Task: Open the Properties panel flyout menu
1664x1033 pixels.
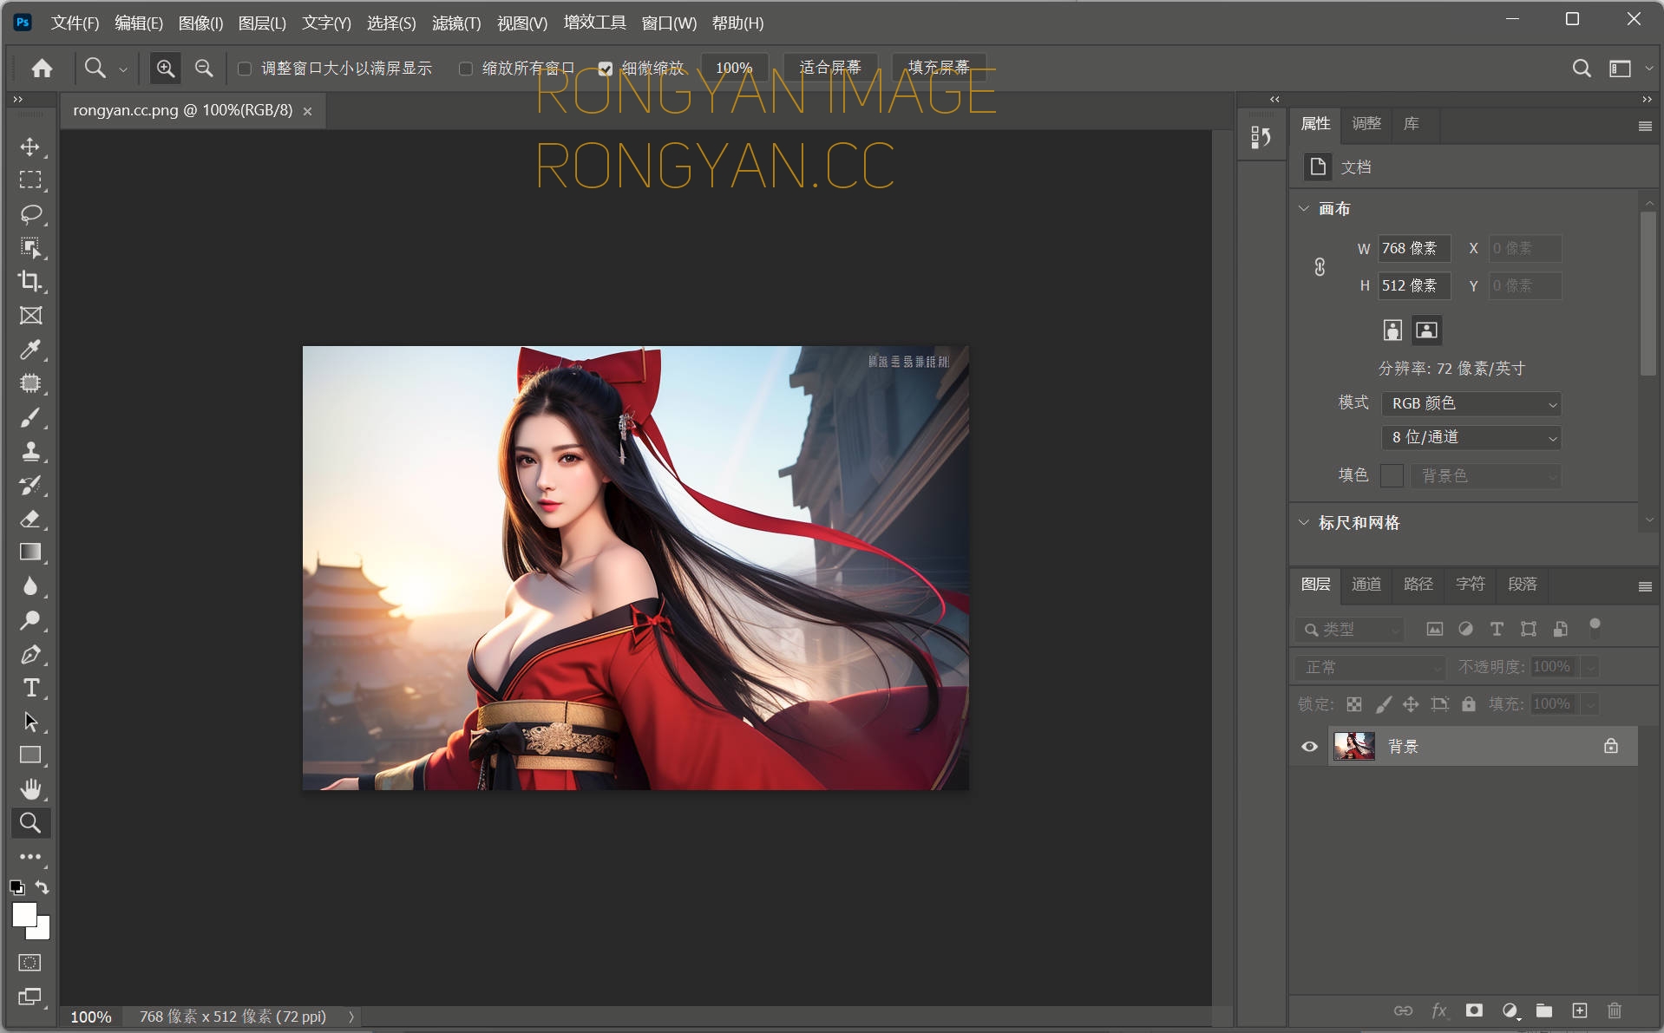Action: point(1644,126)
